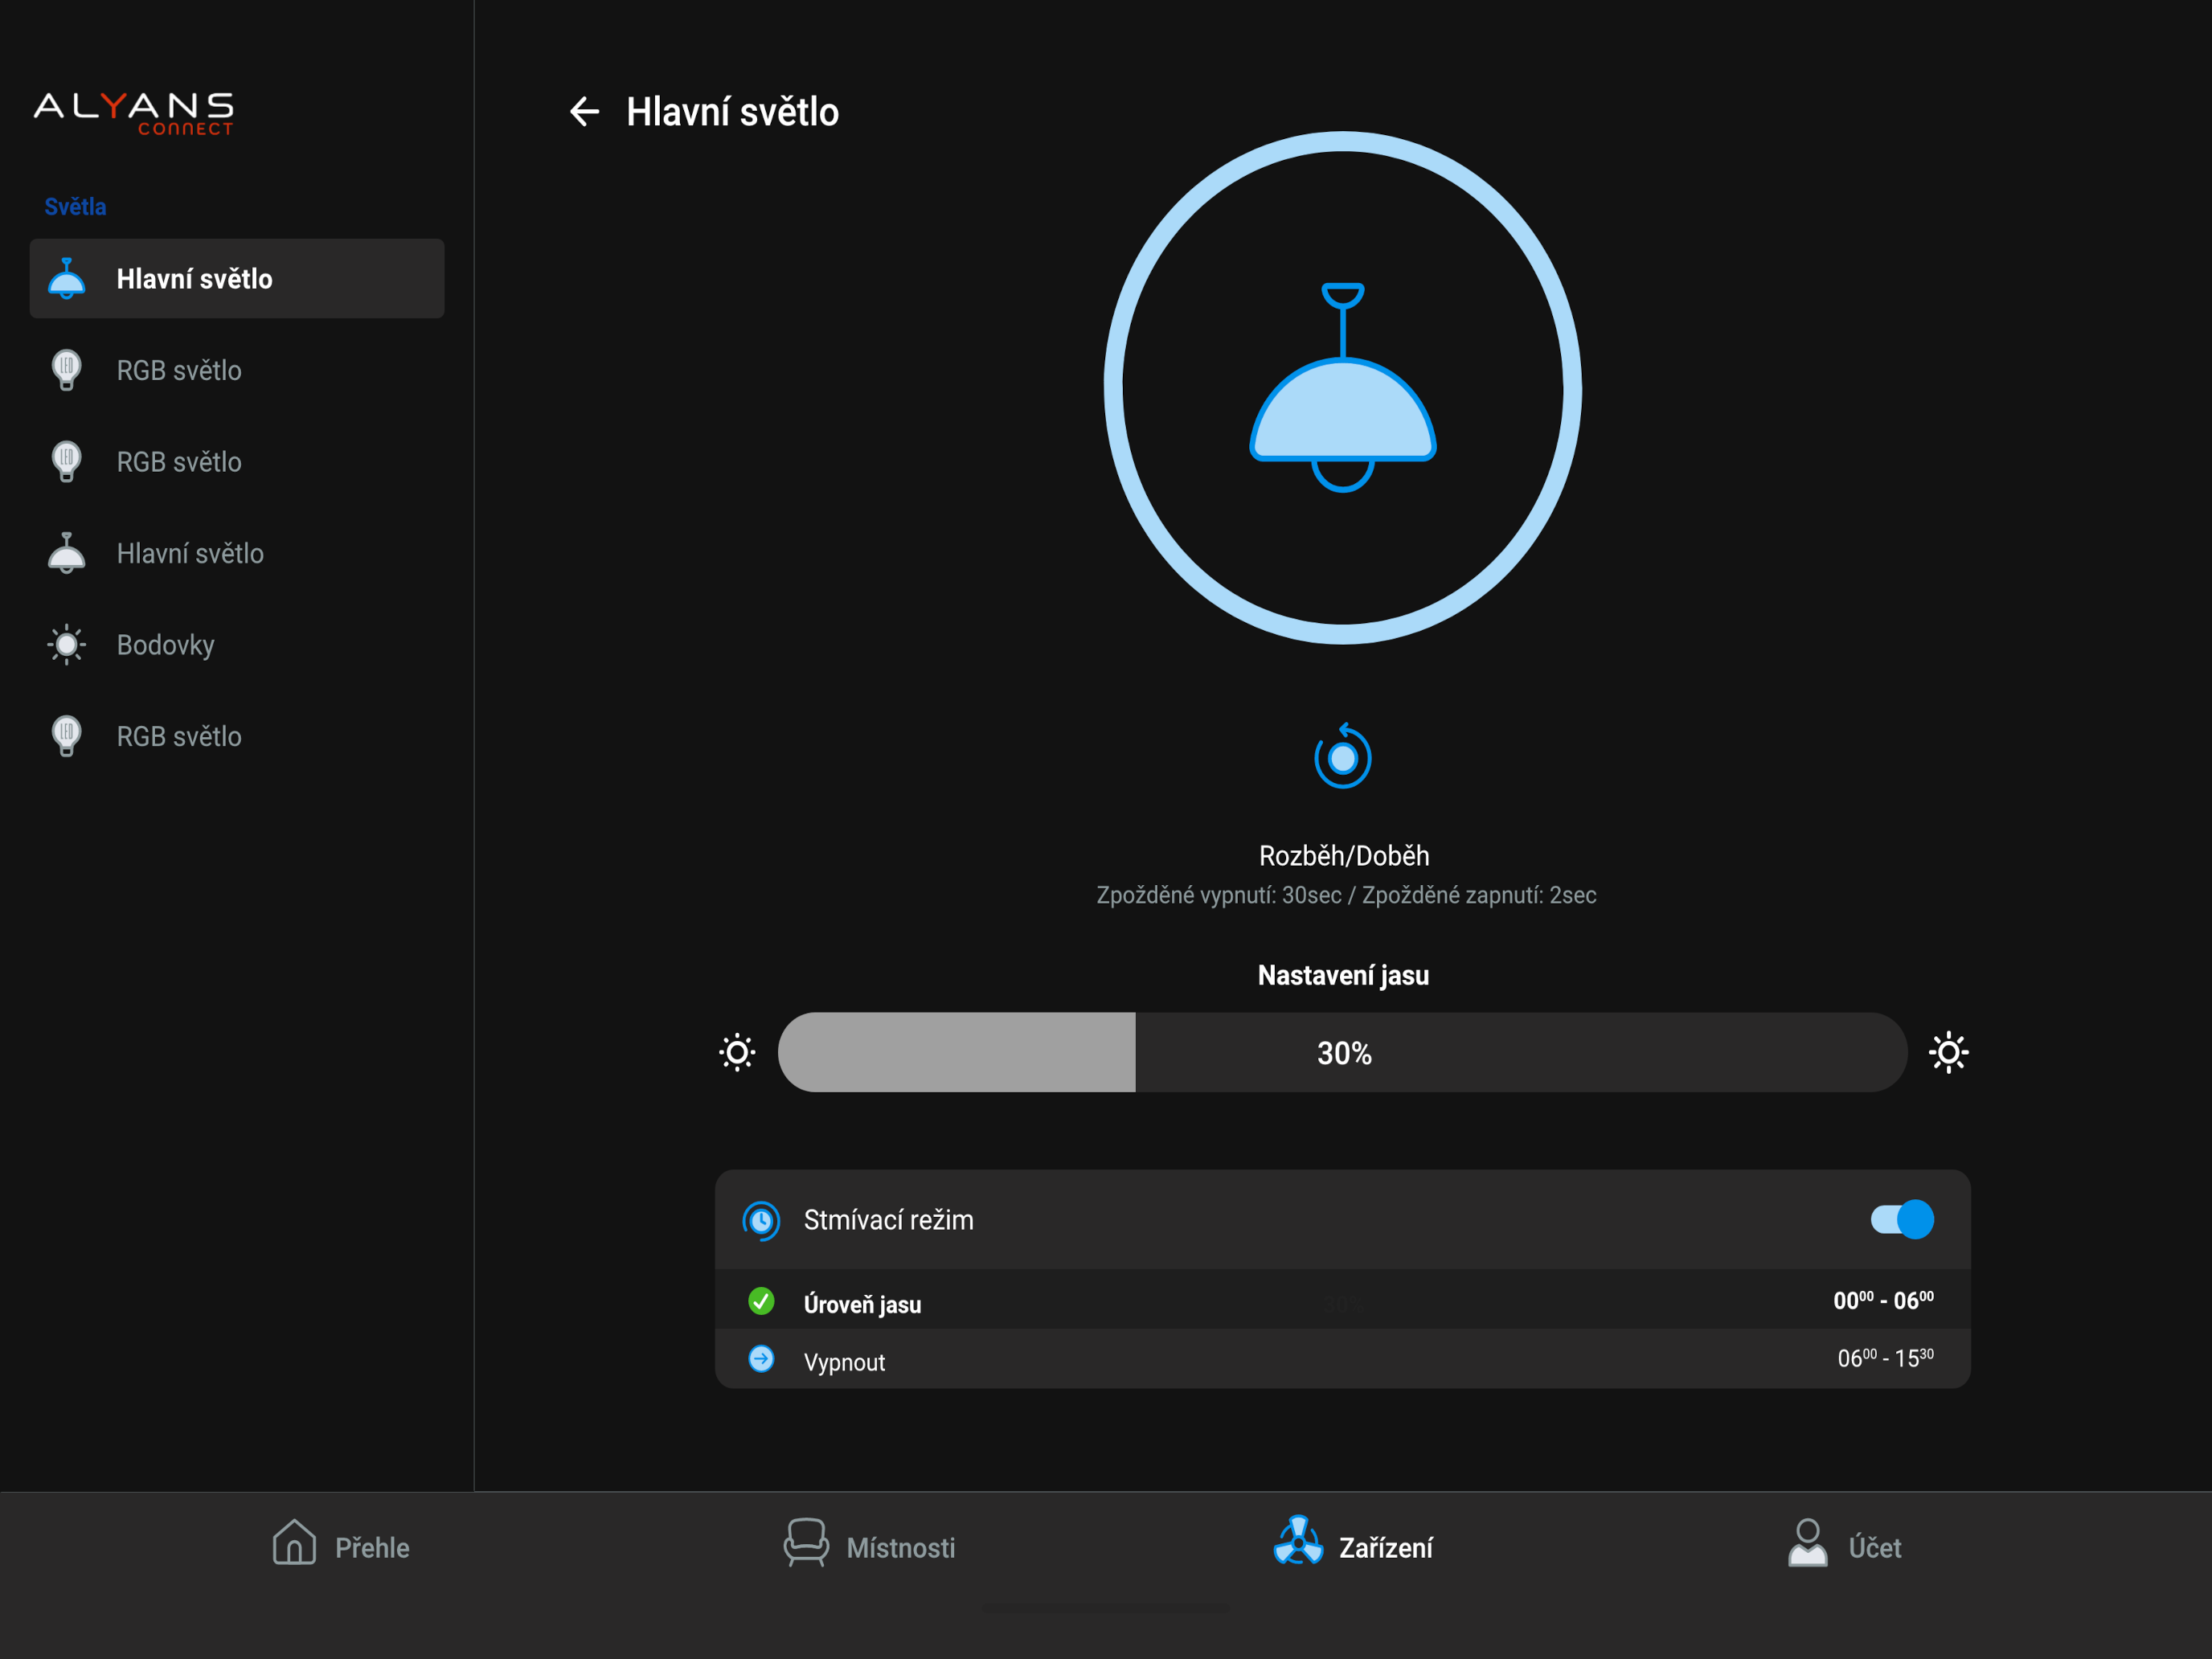Viewport: 2212px width, 1659px height.
Task: Toggle the Stmívací režim switch off
Action: click(x=1902, y=1220)
